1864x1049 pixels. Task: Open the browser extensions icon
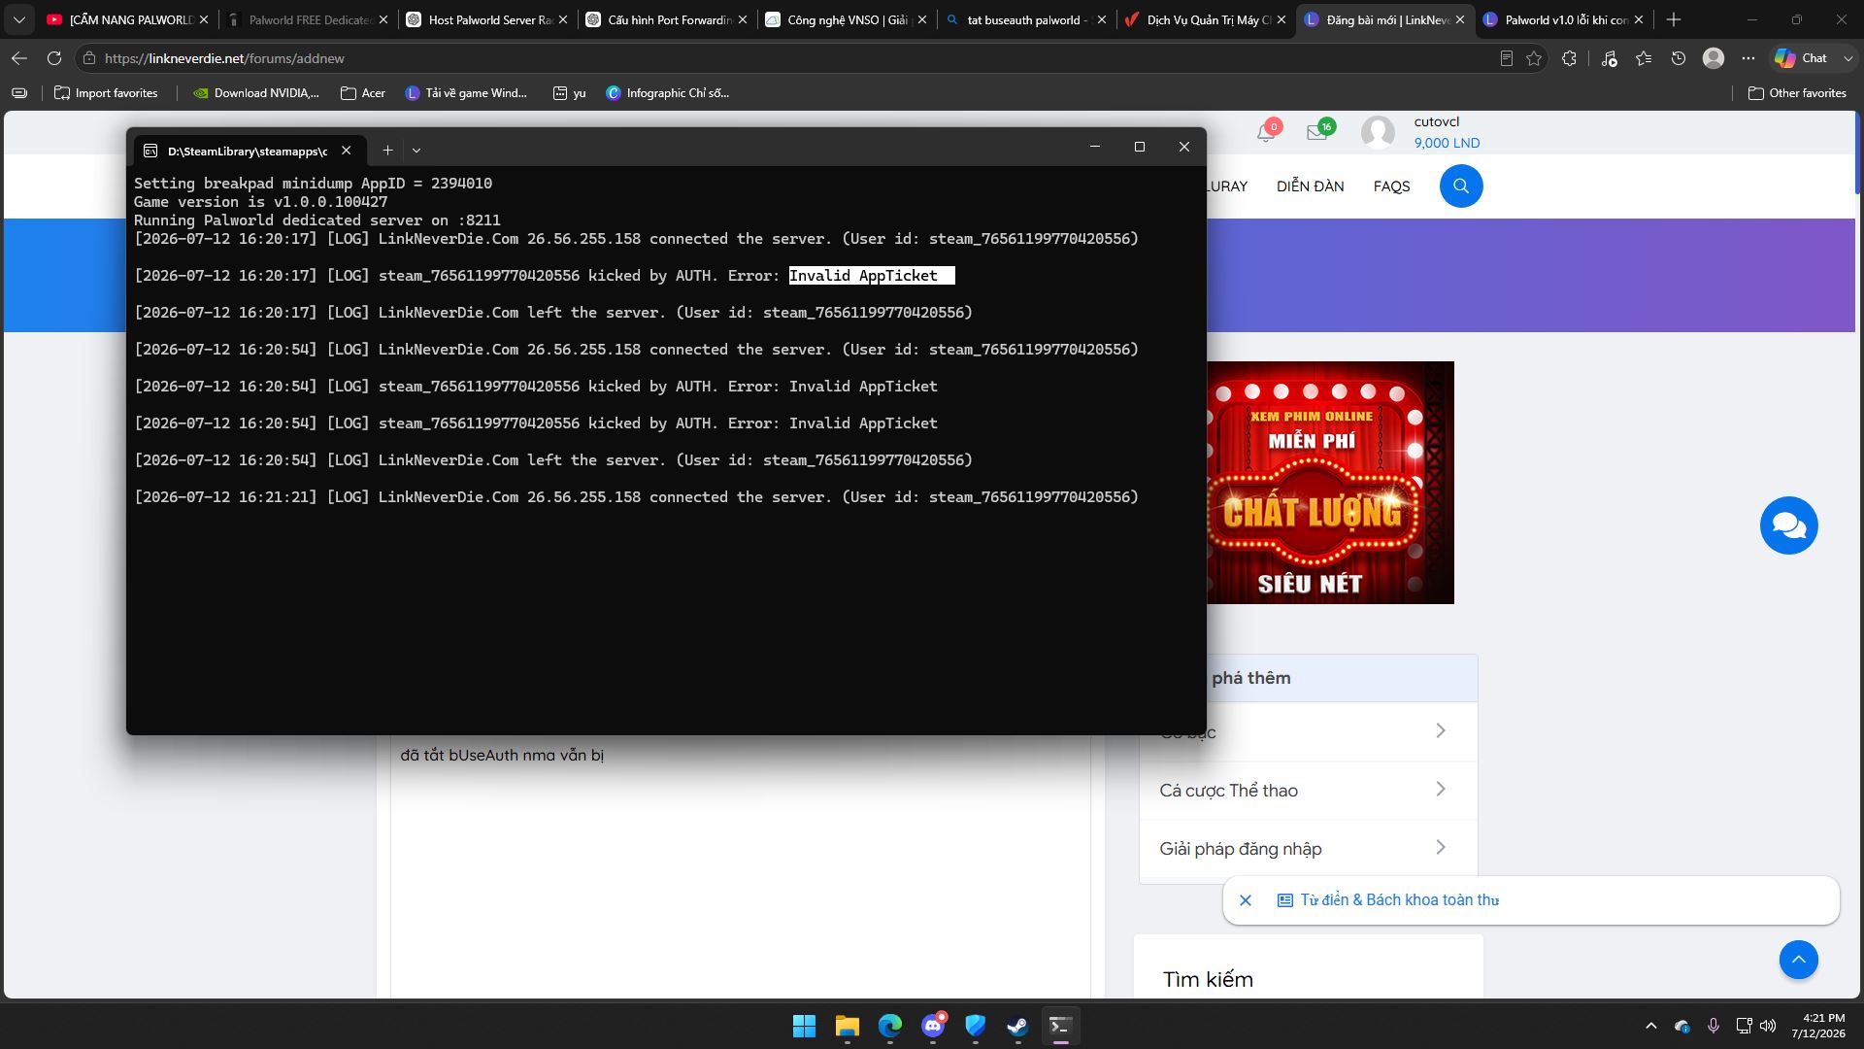click(x=1569, y=58)
